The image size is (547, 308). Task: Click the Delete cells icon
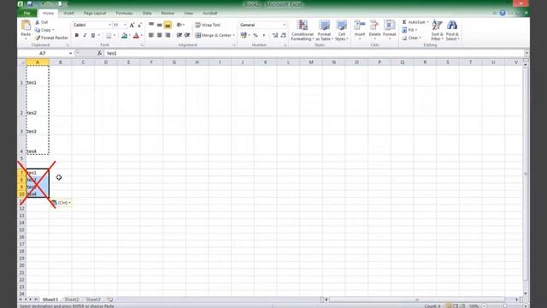click(x=374, y=26)
